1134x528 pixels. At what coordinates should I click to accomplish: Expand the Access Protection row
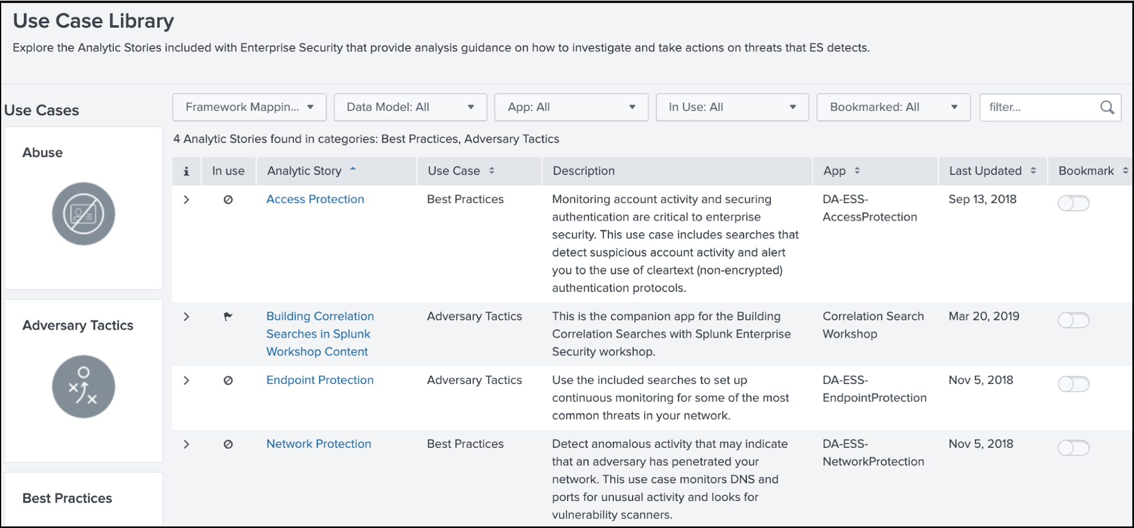coord(187,199)
